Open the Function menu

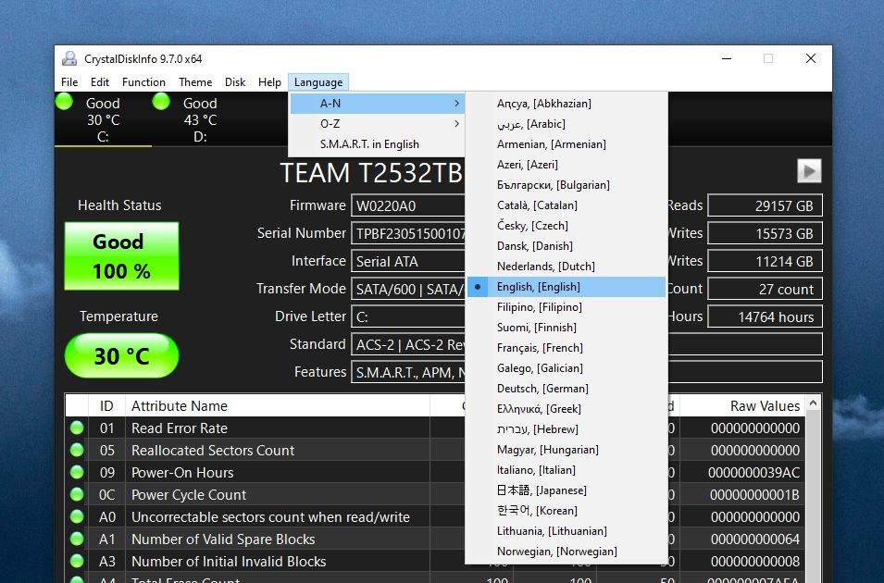tap(143, 82)
